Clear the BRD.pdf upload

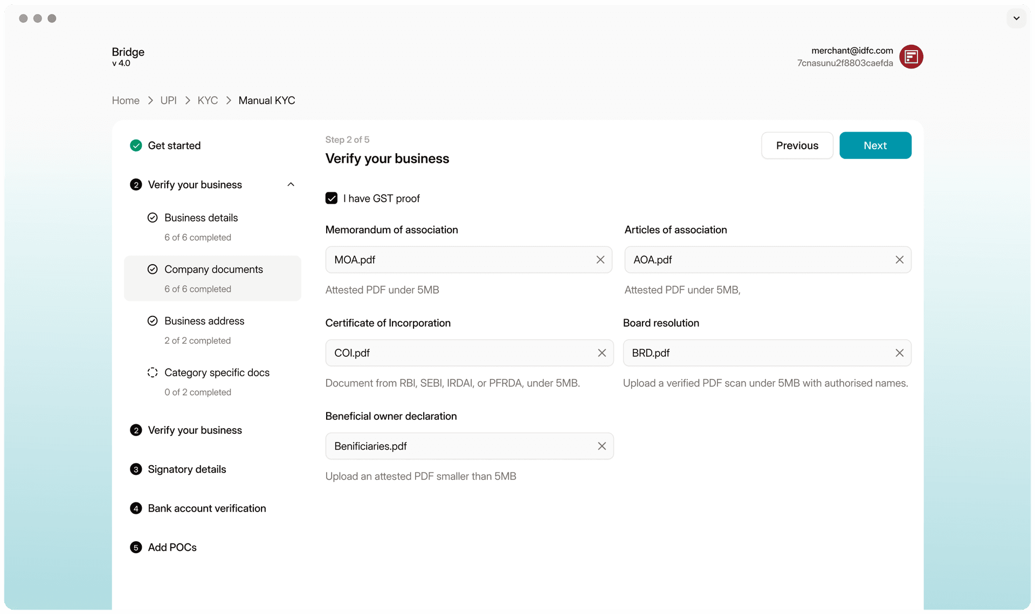pyautogui.click(x=899, y=353)
